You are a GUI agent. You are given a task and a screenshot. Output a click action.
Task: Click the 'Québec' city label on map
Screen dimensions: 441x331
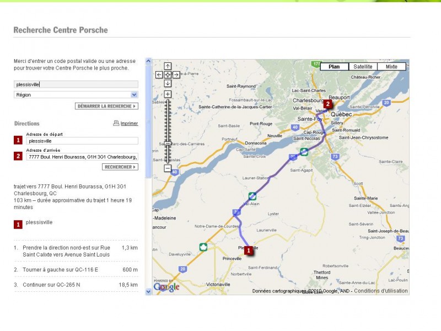coord(341,114)
